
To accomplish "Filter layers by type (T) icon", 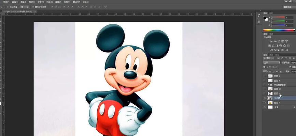I will coord(286,58).
